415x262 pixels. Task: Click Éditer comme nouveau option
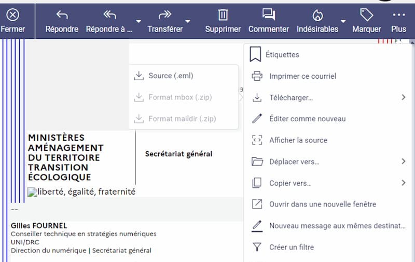coord(307,119)
